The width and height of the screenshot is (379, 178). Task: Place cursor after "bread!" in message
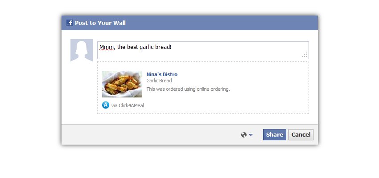point(172,47)
